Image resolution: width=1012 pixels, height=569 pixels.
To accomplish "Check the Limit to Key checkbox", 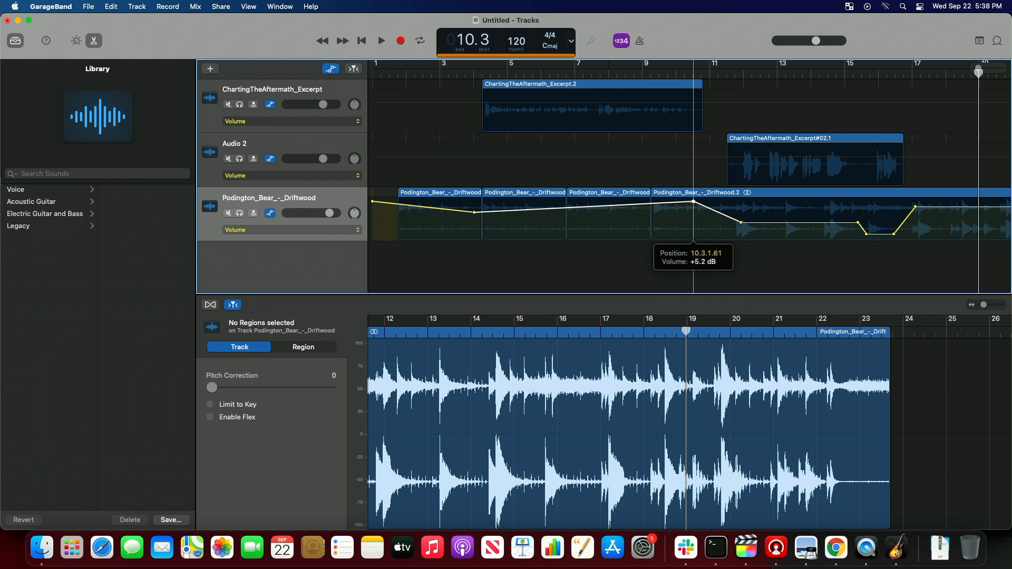I will pyautogui.click(x=210, y=404).
